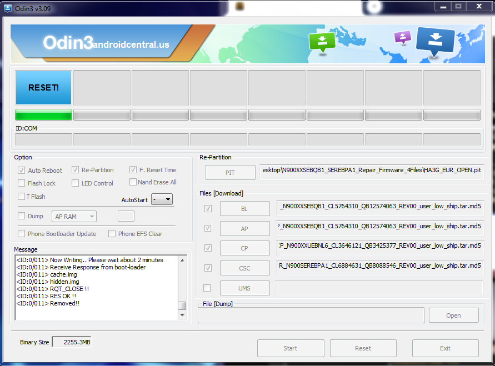The height and width of the screenshot is (366, 495).
Task: Click the Reset button at the bottom
Action: pyautogui.click(x=363, y=348)
